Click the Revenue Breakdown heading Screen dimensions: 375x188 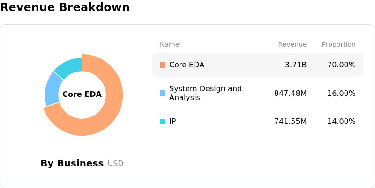(x=65, y=7)
